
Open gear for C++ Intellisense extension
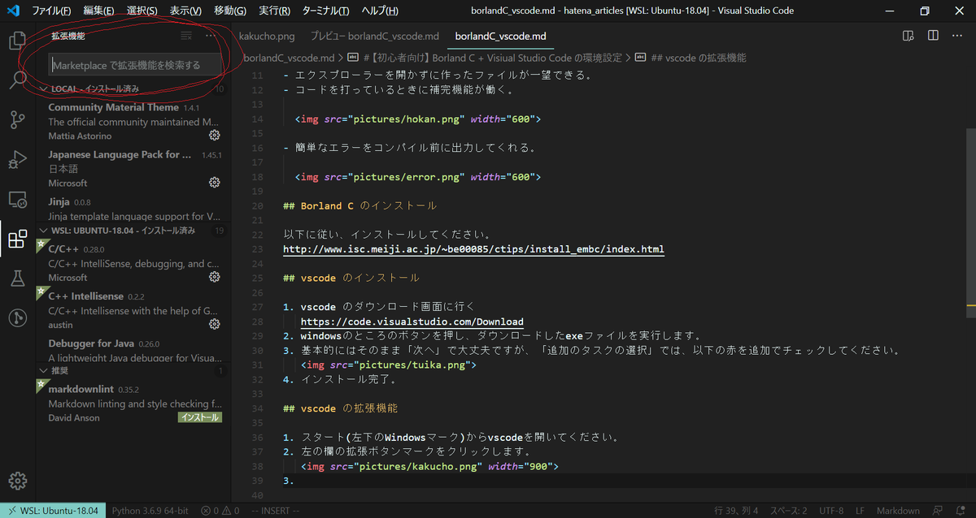click(215, 324)
